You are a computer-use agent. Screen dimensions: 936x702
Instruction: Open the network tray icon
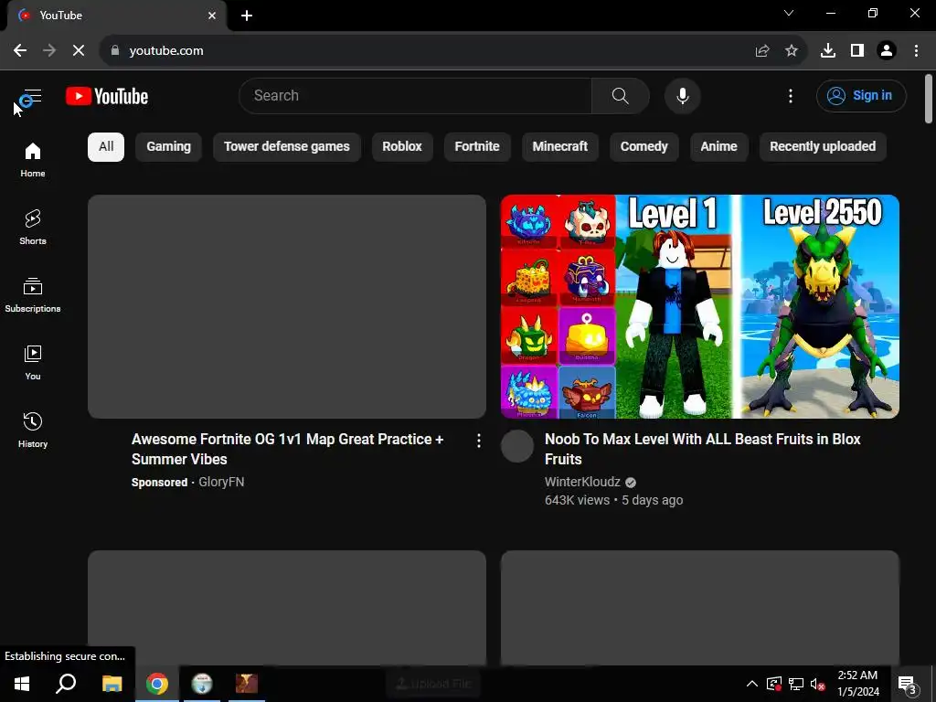click(x=796, y=684)
